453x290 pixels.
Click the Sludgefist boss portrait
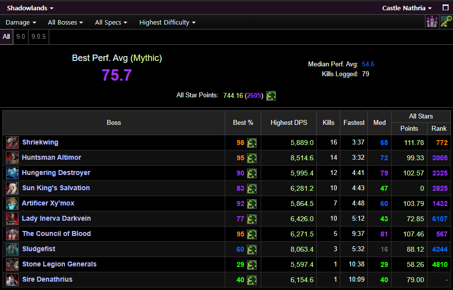[12, 249]
